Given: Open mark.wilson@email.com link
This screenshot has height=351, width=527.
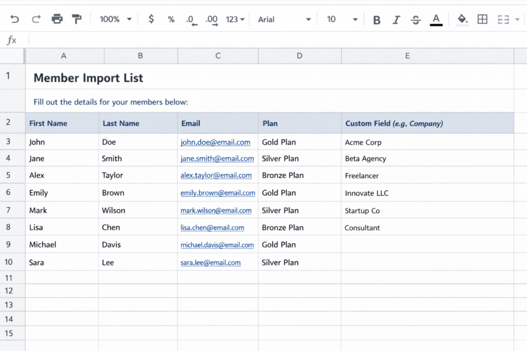Looking at the screenshot, I should 216,210.
